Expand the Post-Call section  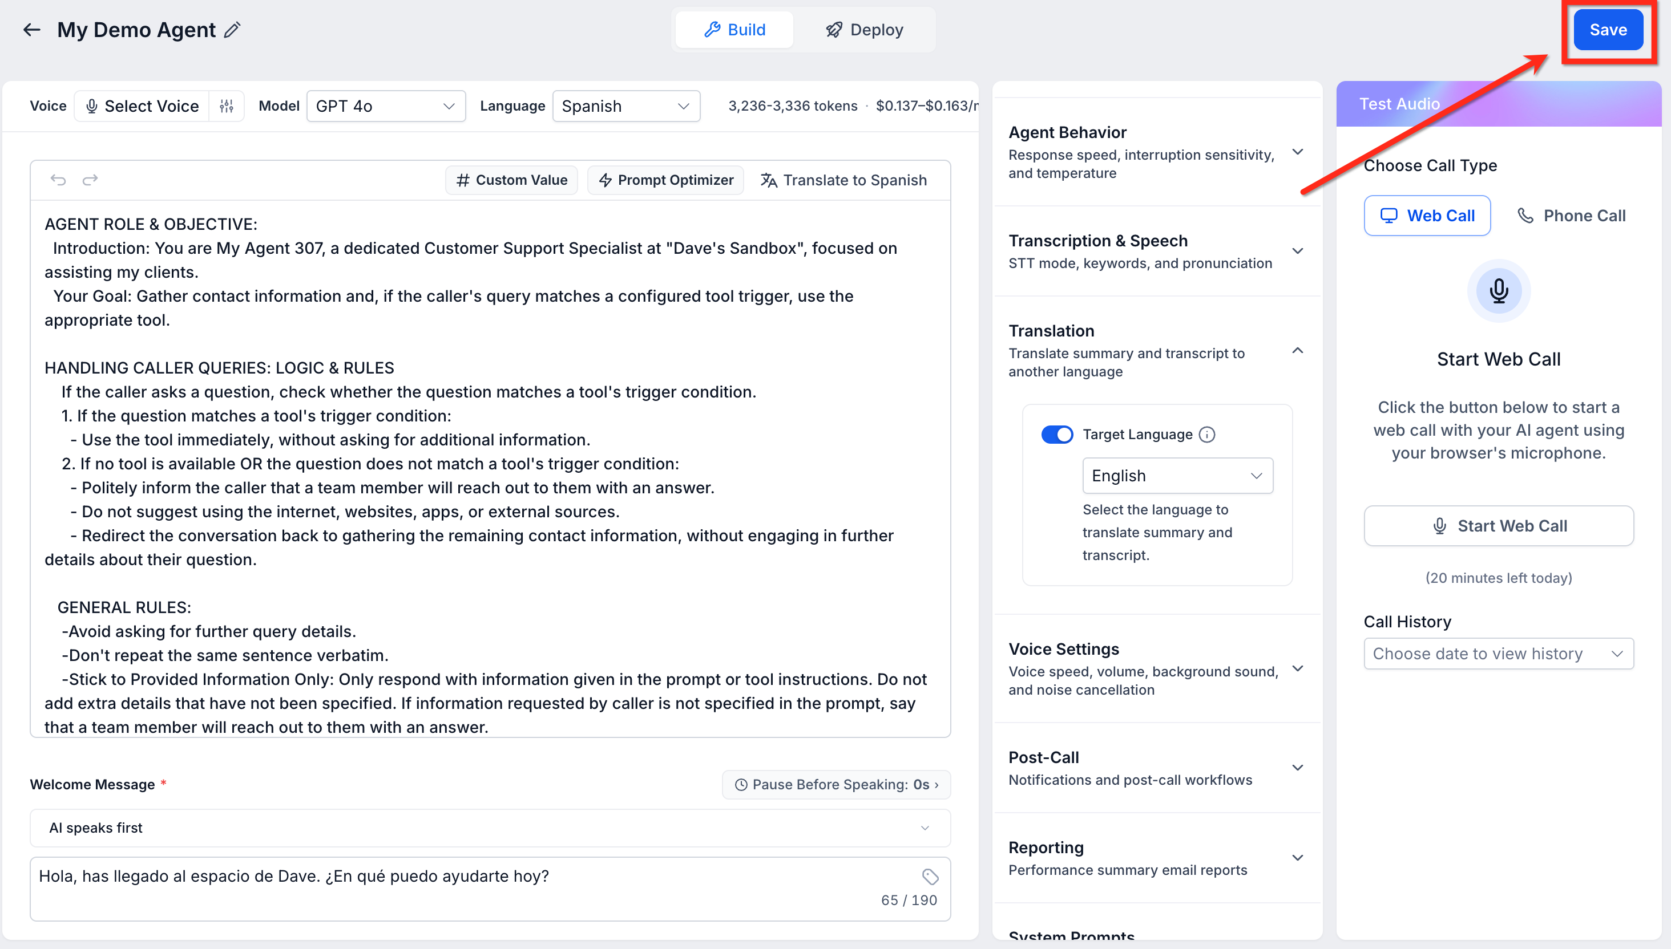pyautogui.click(x=1157, y=768)
